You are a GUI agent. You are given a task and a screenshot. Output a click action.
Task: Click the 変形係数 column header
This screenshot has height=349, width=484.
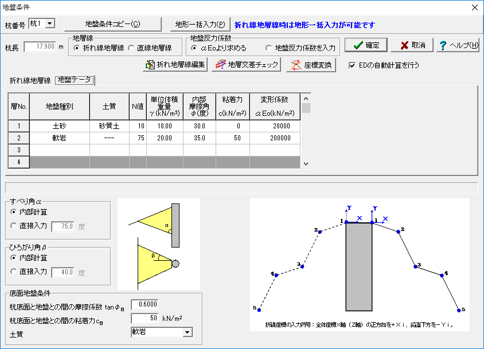point(275,107)
